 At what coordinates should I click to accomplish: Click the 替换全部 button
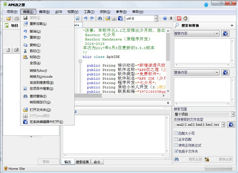tap(219, 159)
